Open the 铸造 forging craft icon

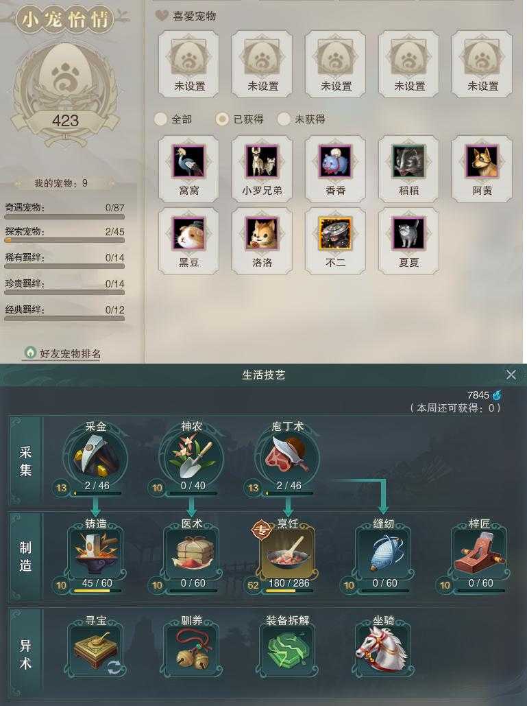(96, 554)
